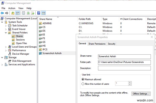Close the Screenshot Ashish Properties dialog

pos(152,37)
